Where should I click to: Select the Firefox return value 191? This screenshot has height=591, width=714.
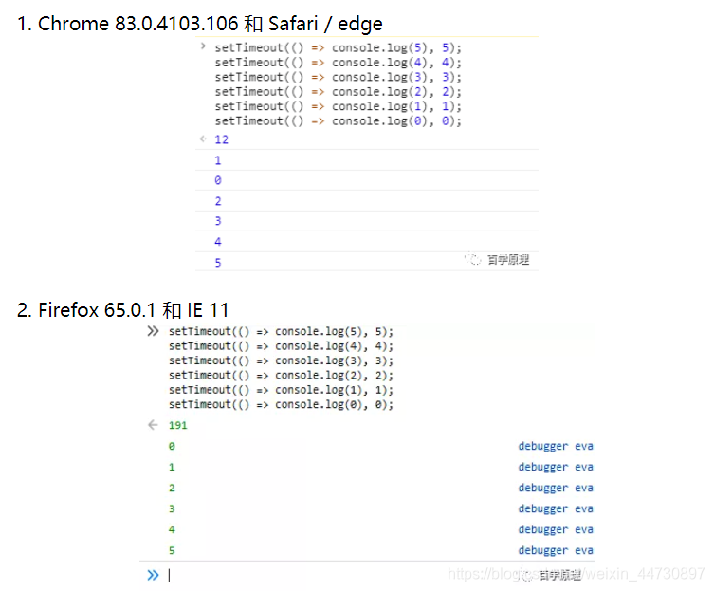177,425
